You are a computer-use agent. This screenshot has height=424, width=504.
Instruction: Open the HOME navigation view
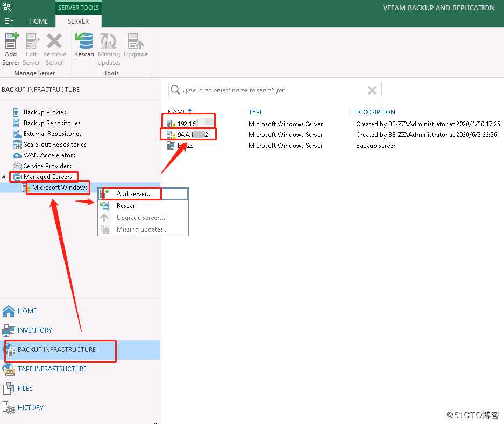coord(80,311)
